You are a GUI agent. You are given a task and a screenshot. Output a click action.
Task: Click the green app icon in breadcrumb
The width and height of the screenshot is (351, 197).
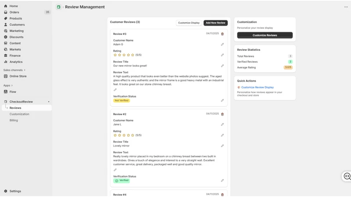(x=58, y=7)
